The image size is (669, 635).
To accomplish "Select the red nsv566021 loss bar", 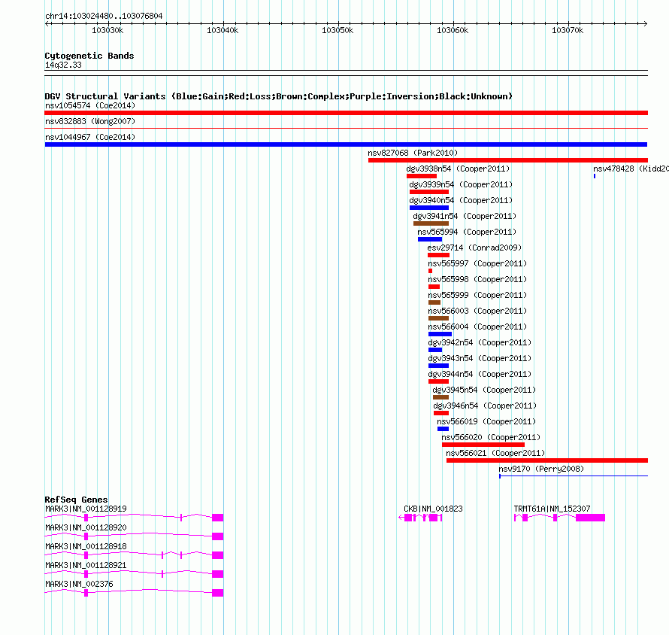I will coord(547,460).
